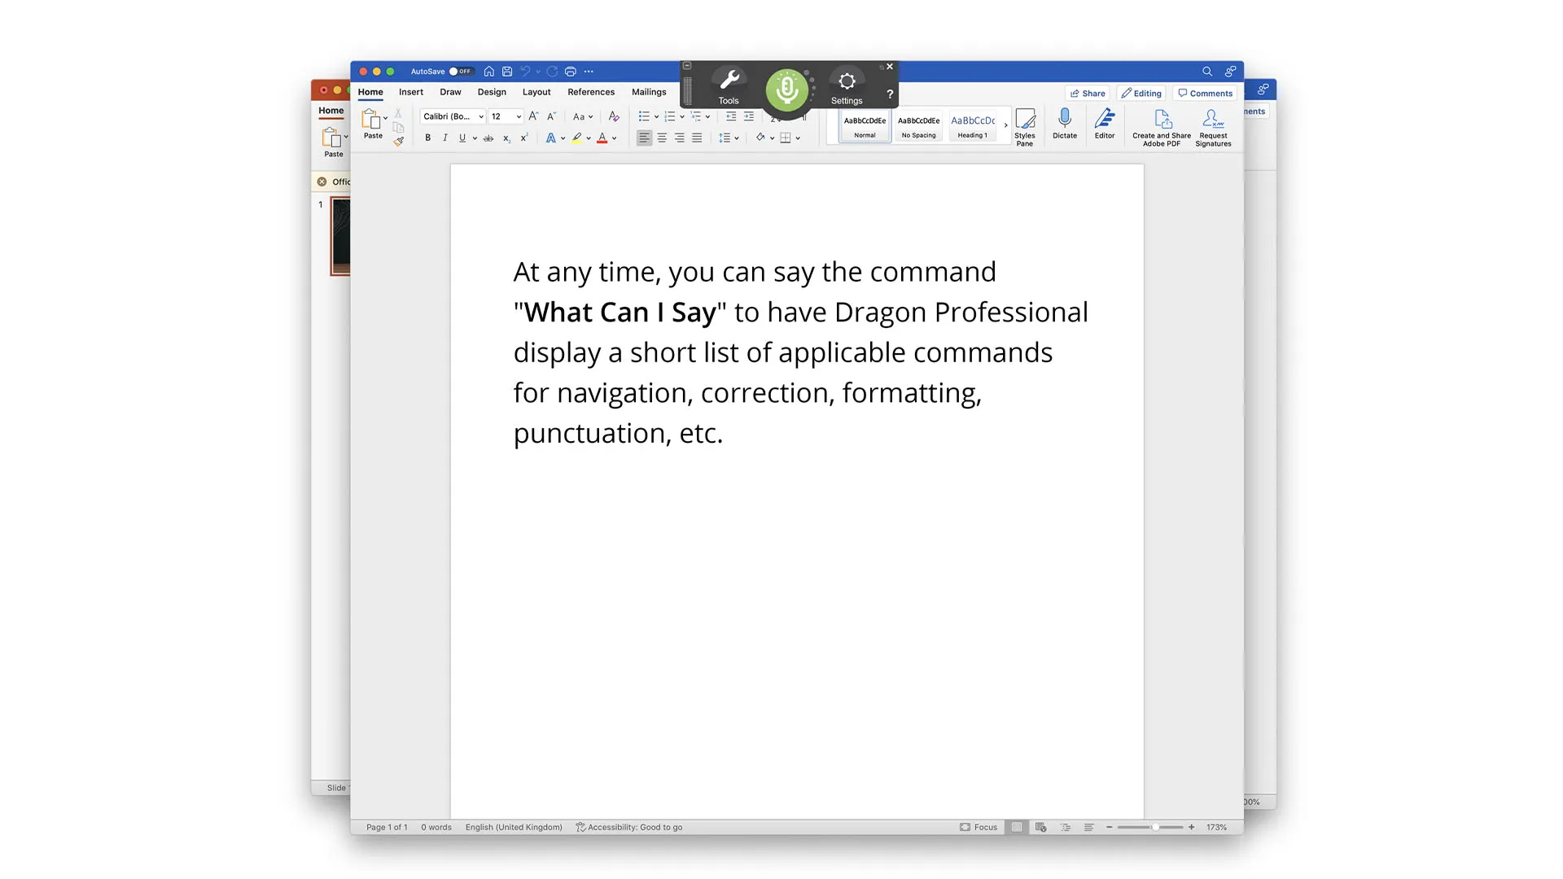Clear all formatting
1563x879 pixels.
click(x=614, y=117)
